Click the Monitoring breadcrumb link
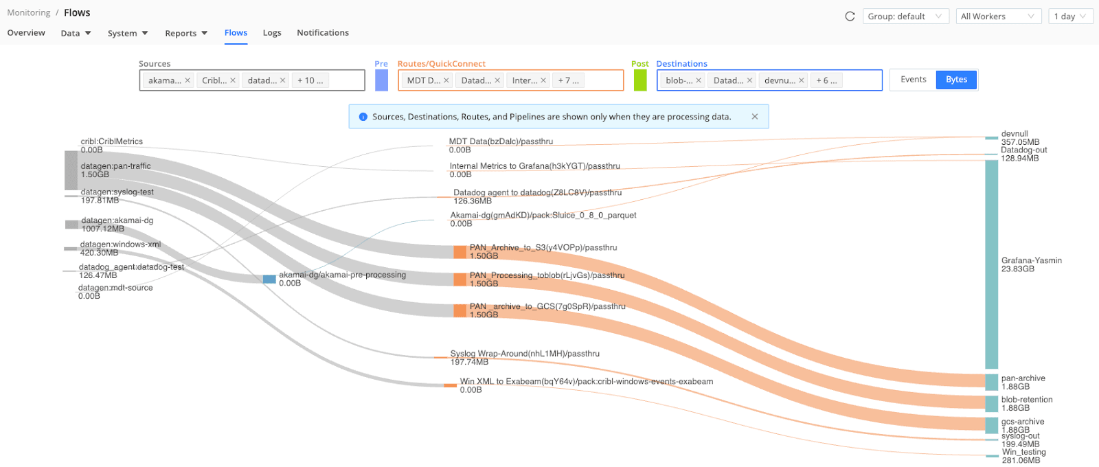1099x467 pixels. (29, 13)
